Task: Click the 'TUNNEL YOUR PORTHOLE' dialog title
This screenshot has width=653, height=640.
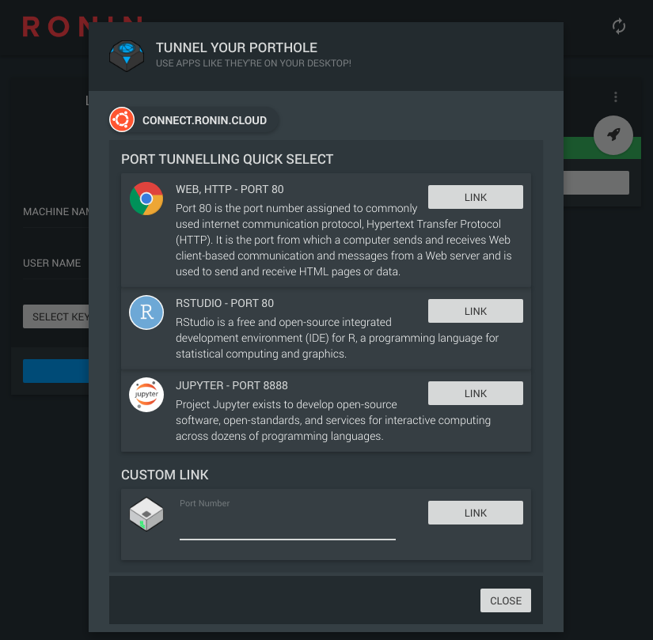Action: [x=237, y=47]
